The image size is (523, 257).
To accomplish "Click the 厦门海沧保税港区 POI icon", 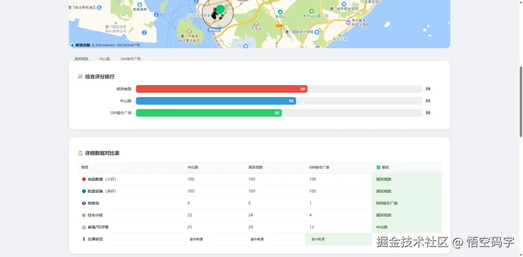I will (x=99, y=7).
